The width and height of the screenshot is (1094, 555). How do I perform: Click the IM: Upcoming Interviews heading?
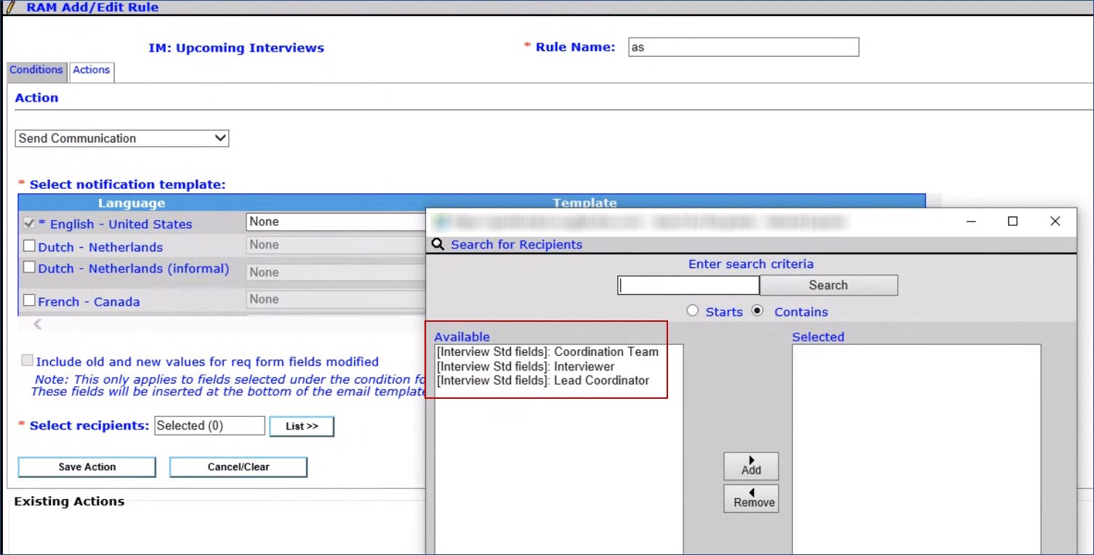pyautogui.click(x=236, y=48)
